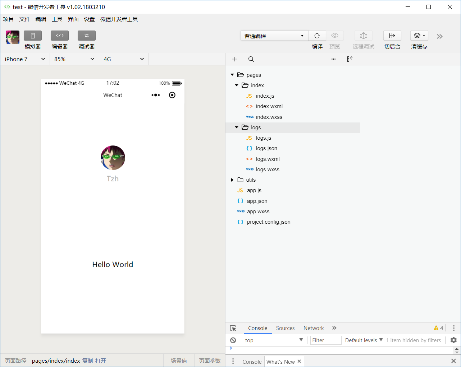The height and width of the screenshot is (367, 461).
Task: Close the What's New tab
Action: tap(299, 361)
